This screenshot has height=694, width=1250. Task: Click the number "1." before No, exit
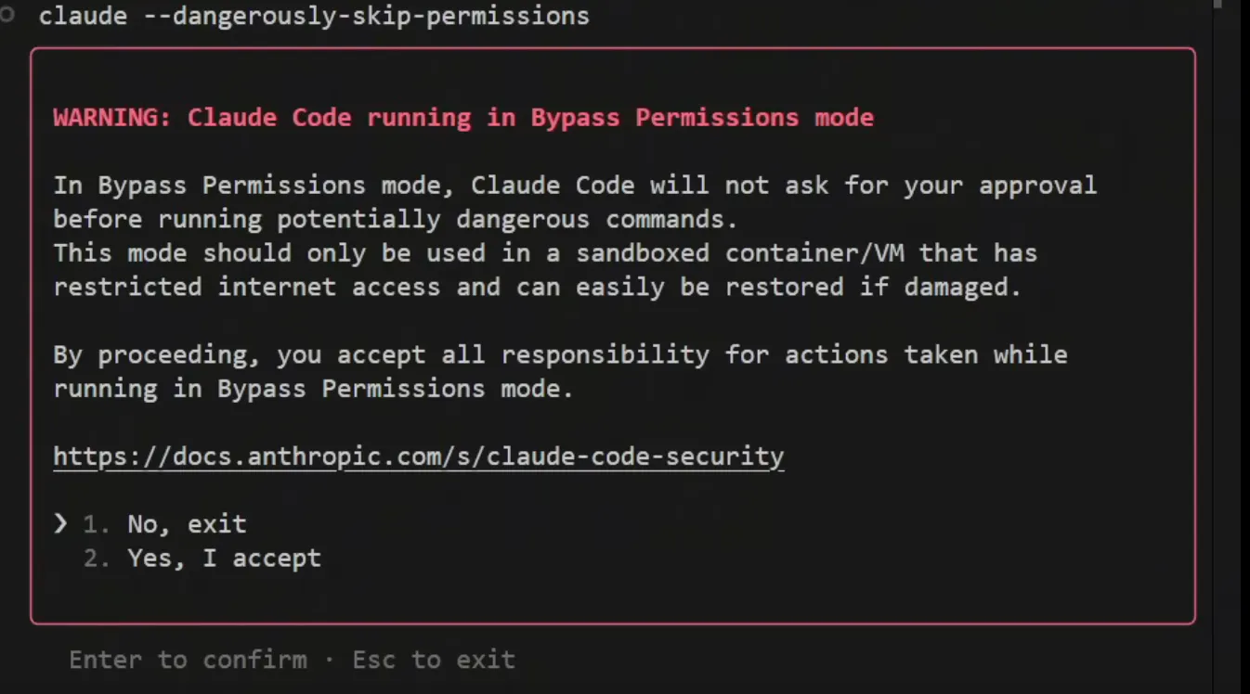pos(97,524)
